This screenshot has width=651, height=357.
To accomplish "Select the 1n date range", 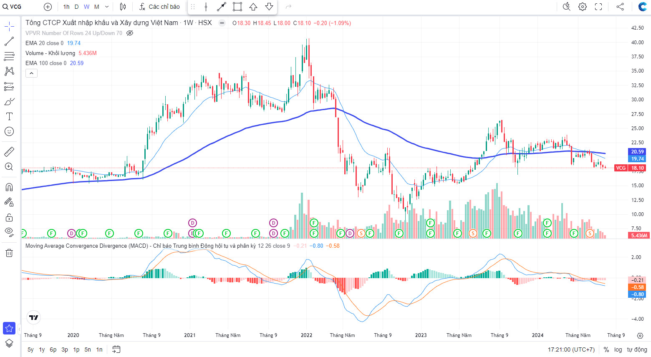I will [99, 349].
